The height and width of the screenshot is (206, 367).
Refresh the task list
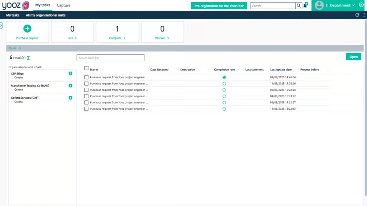pos(357,15)
